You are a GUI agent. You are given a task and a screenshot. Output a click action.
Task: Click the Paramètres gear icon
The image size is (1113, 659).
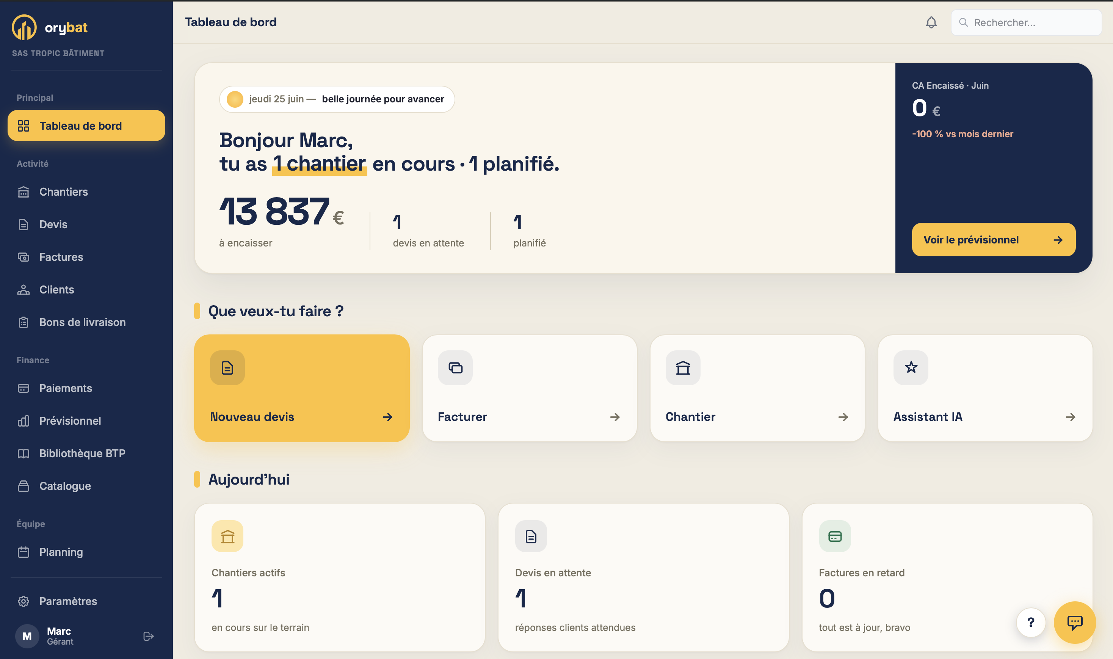(x=24, y=601)
